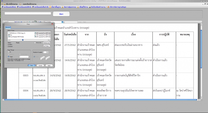Increase number of copies with up arrow
Image resolution: width=208 pixels, height=113 pixels.
[47, 52]
